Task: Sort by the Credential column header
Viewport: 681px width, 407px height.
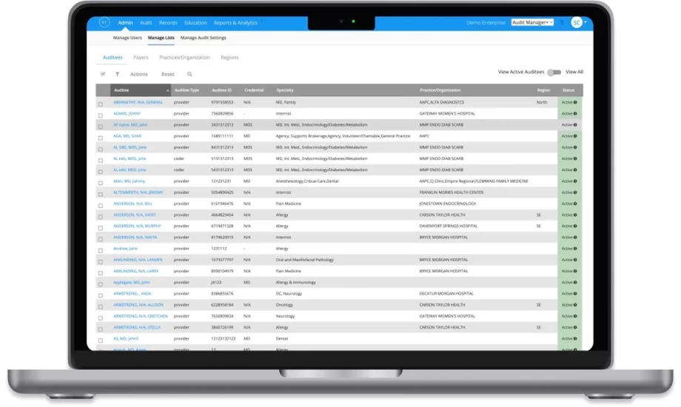Action: pyautogui.click(x=254, y=90)
